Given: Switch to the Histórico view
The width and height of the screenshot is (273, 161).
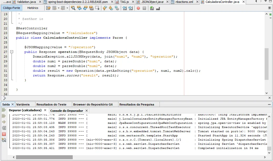Looking at the screenshot, I should 33,8.
